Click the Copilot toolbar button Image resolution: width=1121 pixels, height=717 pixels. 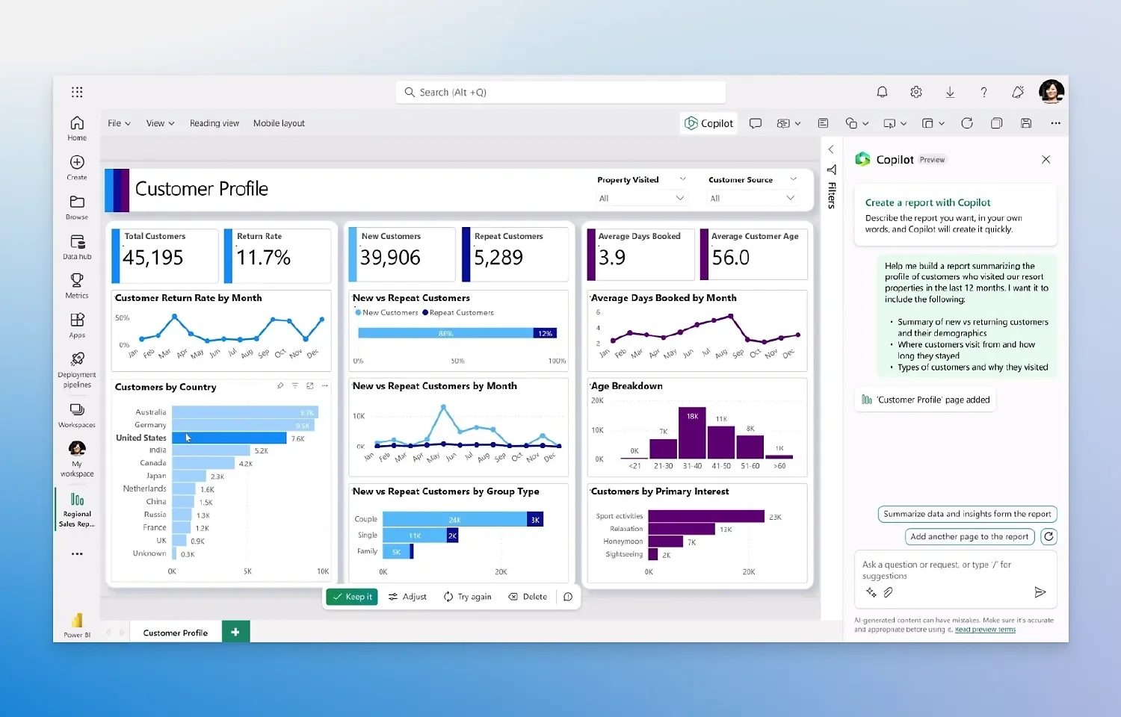coord(709,123)
